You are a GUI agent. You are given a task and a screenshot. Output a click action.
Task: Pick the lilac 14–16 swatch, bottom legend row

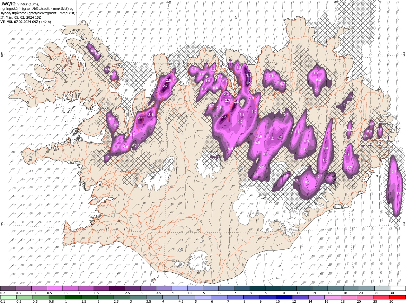pyautogui.click(x=317, y=297)
